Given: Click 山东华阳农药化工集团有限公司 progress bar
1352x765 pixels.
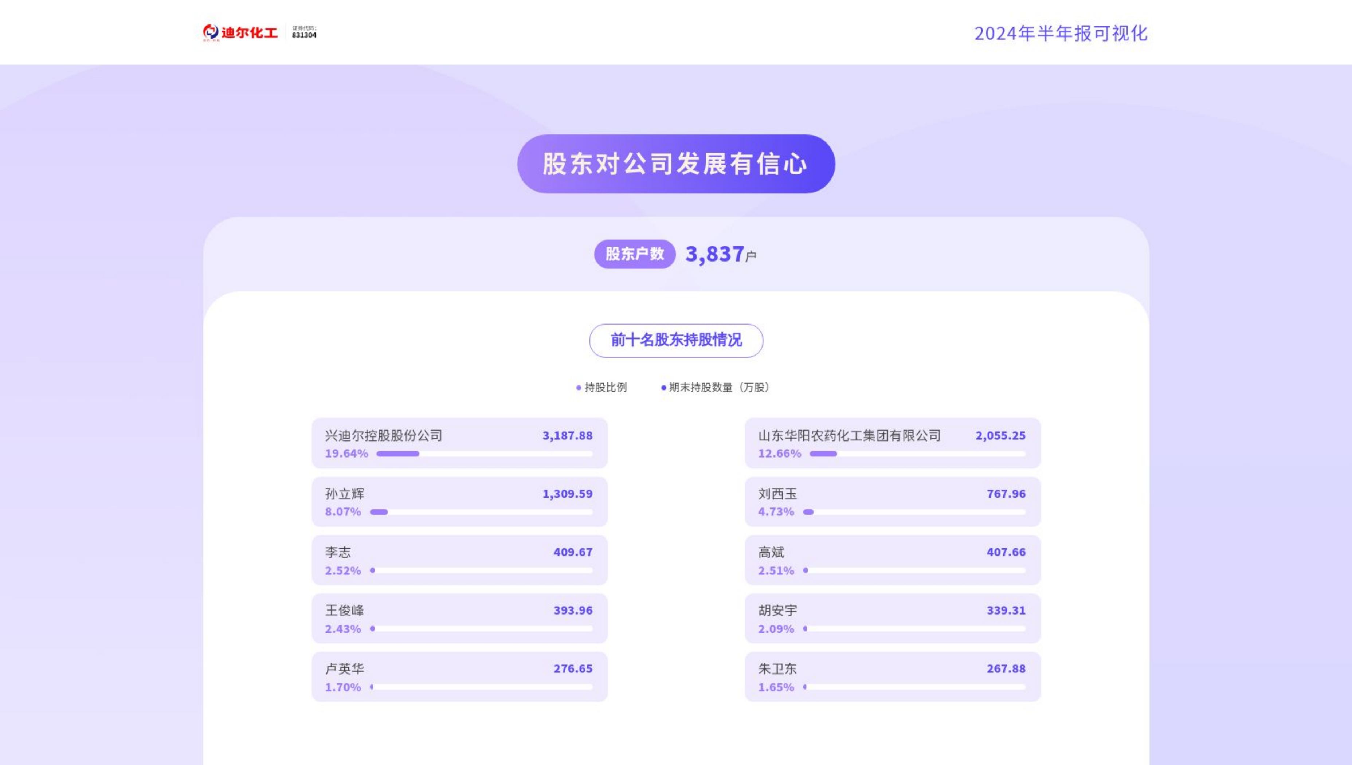Looking at the screenshot, I should click(823, 454).
